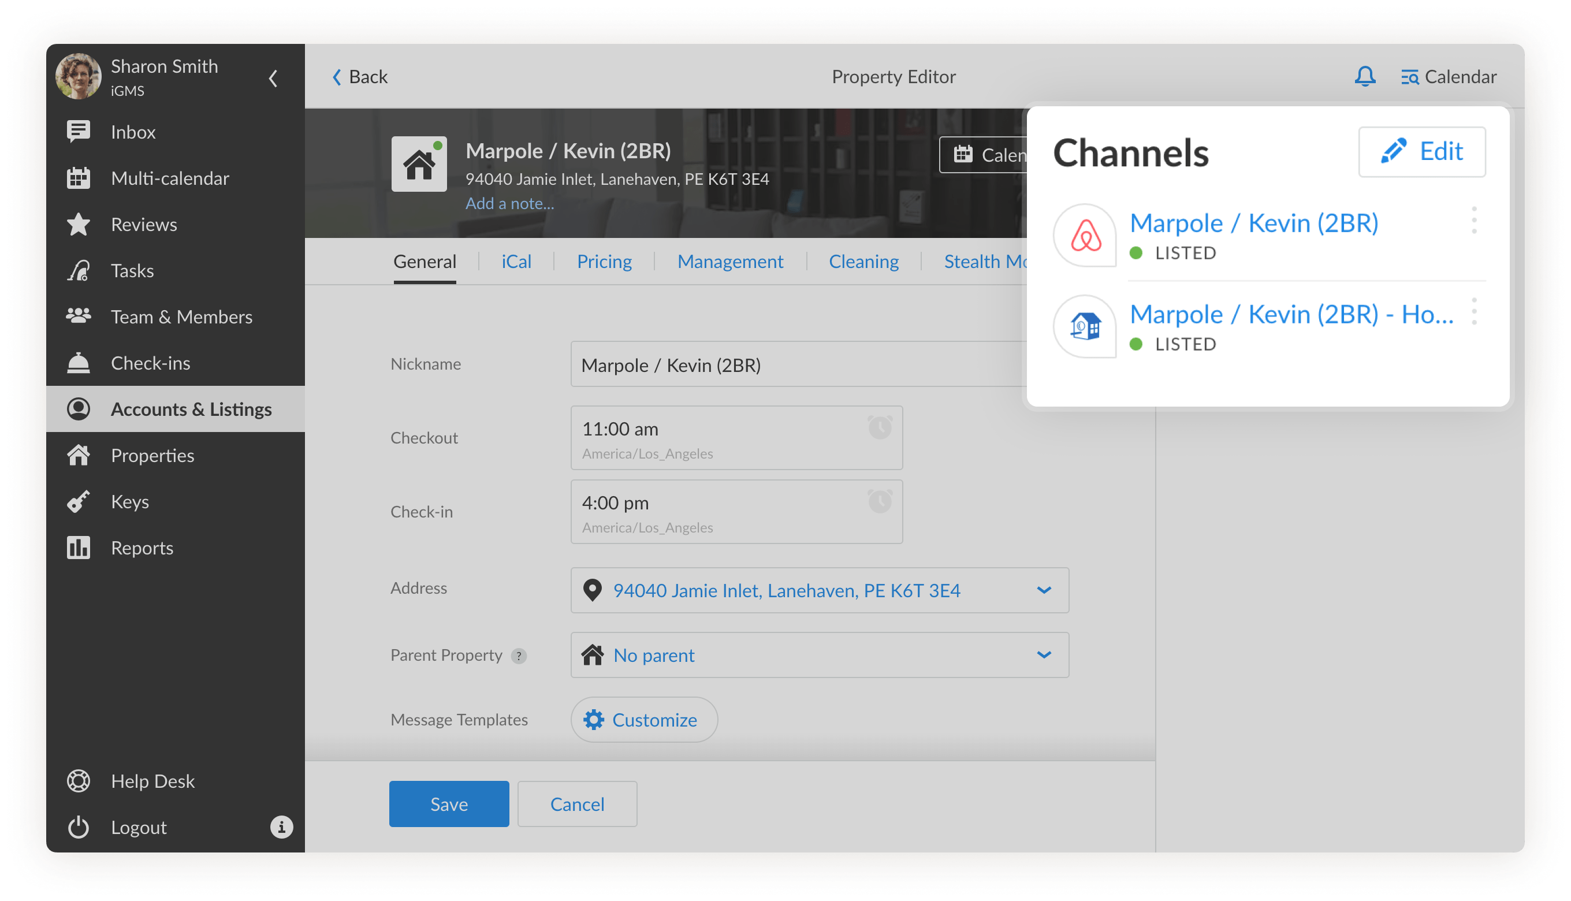Open the Inbox menu item
This screenshot has height=901, width=1571.
176,132
